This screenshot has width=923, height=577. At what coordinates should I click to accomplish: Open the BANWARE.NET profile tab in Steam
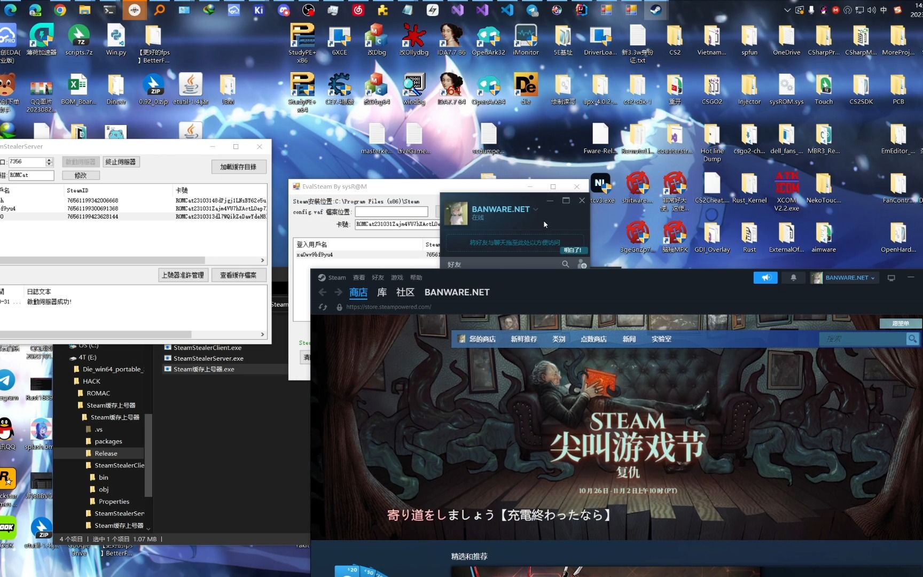coord(457,292)
